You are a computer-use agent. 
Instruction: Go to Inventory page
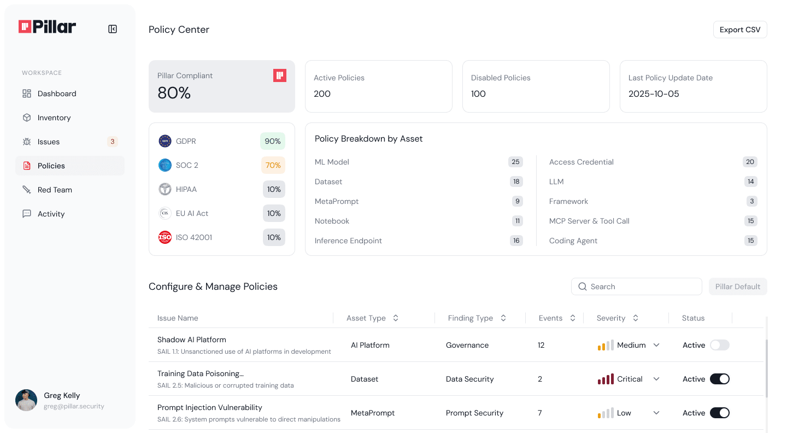[x=70, y=118]
